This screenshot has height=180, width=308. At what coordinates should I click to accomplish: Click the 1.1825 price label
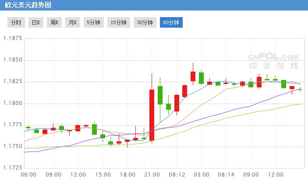[x=13, y=82]
